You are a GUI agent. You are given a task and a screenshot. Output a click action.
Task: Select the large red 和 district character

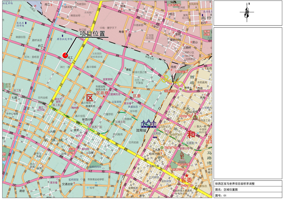[x=191, y=134]
